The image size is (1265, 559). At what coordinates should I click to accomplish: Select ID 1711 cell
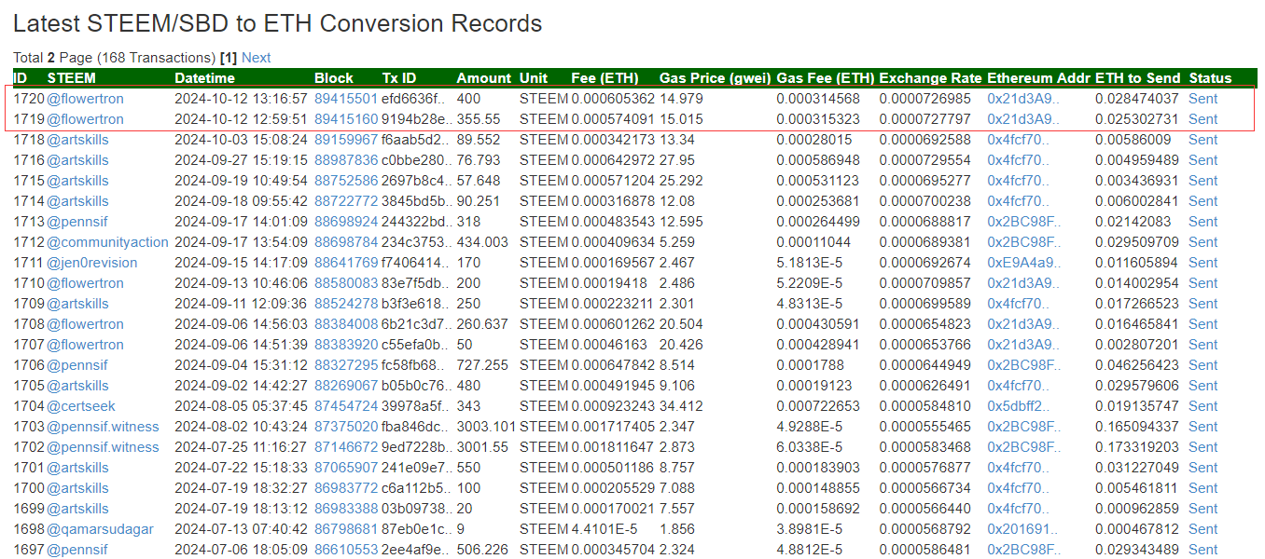28,263
